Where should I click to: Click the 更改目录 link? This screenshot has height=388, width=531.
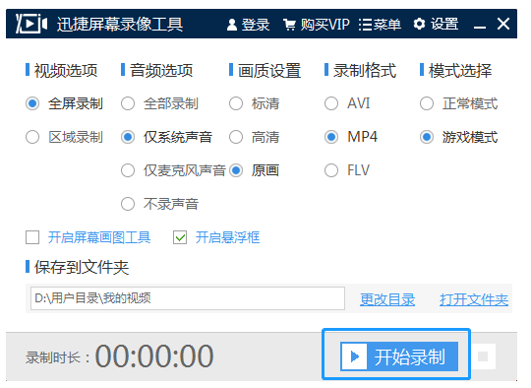(387, 299)
